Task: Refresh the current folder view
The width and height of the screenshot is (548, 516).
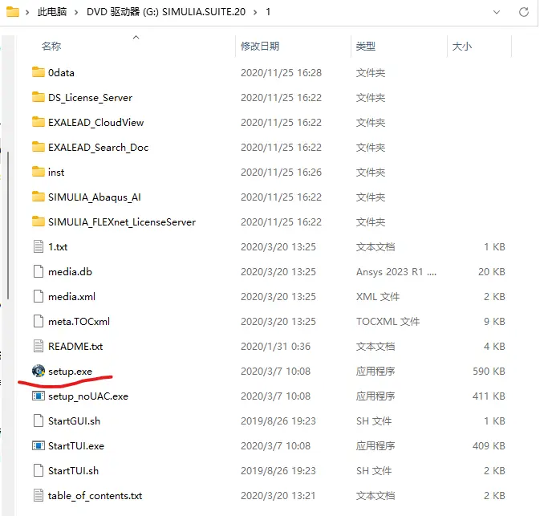Action: click(x=524, y=12)
